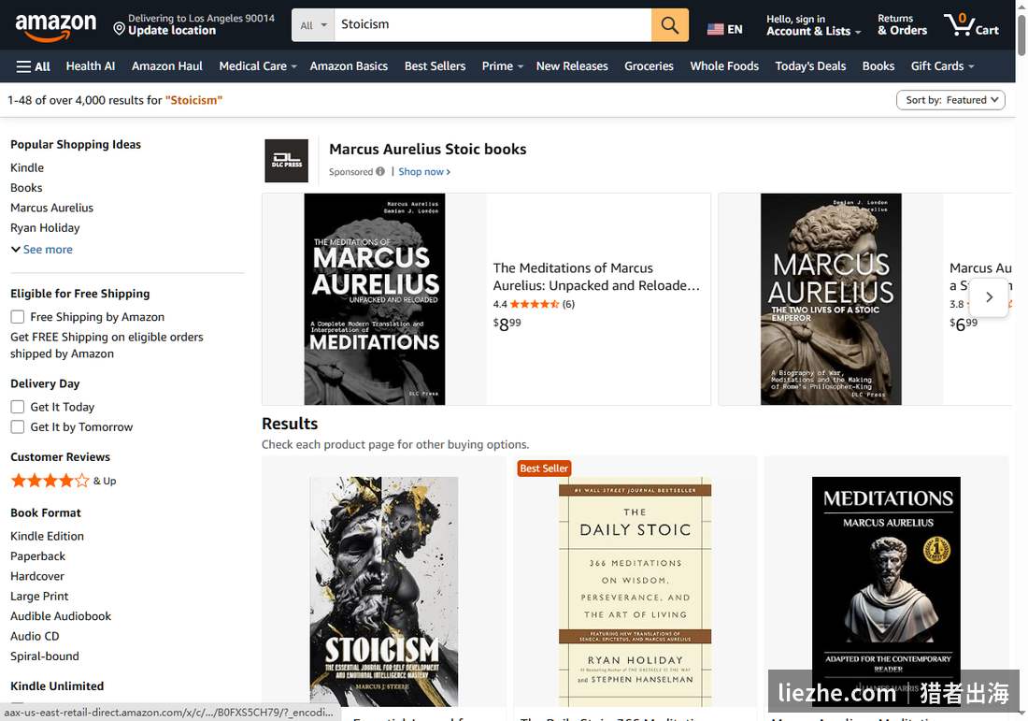Open Sort by Featured dropdown
This screenshot has width=1028, height=721.
pos(950,100)
